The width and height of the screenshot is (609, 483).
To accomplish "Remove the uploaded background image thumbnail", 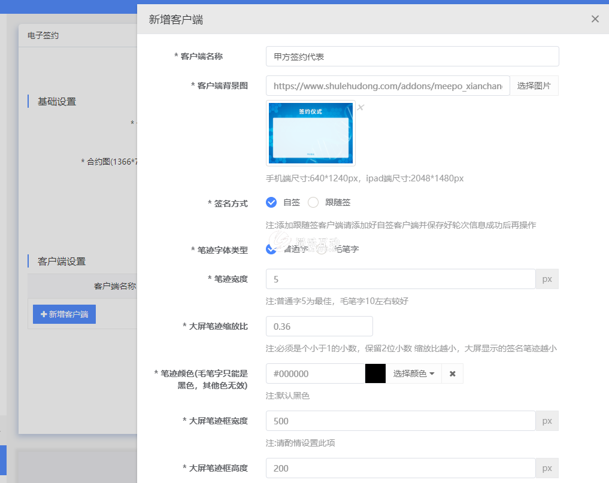I will pos(360,108).
